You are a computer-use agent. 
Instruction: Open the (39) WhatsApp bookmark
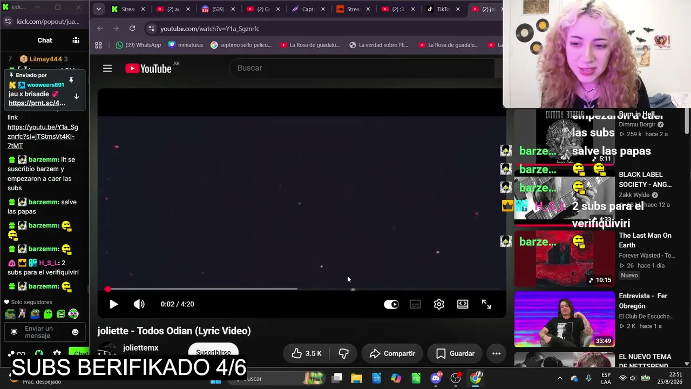[x=138, y=45]
